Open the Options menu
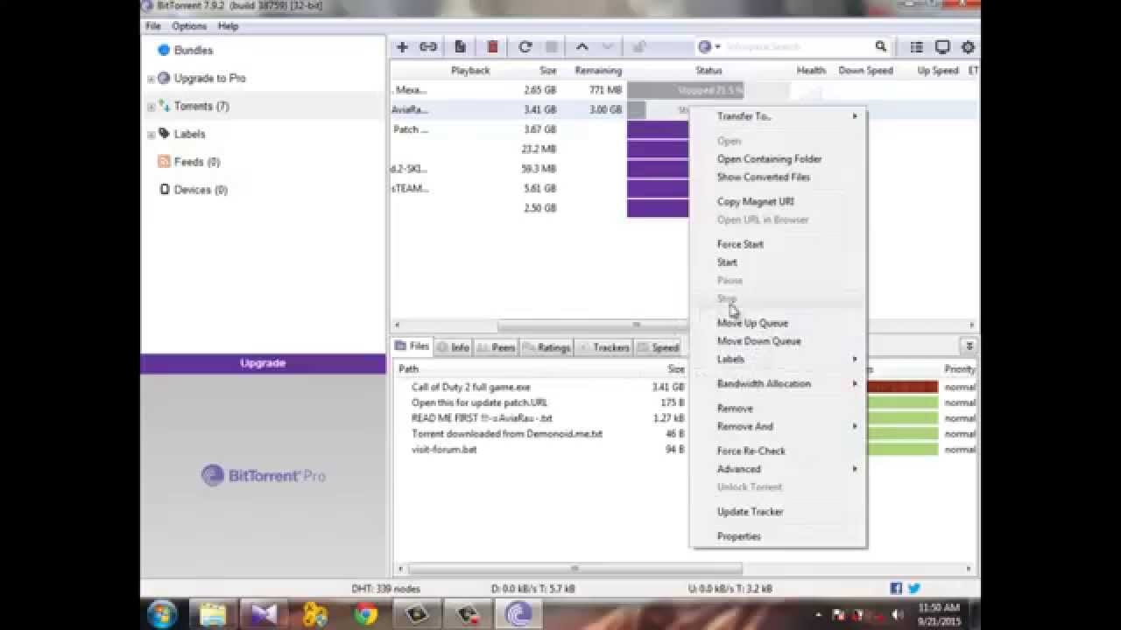The height and width of the screenshot is (630, 1121). 189,26
